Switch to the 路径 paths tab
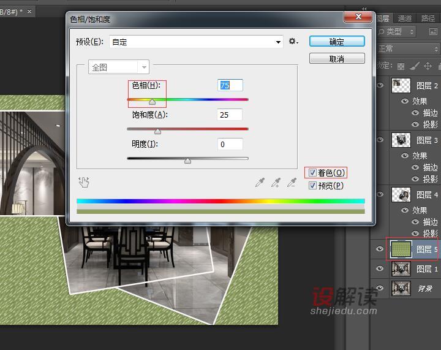 coord(428,18)
